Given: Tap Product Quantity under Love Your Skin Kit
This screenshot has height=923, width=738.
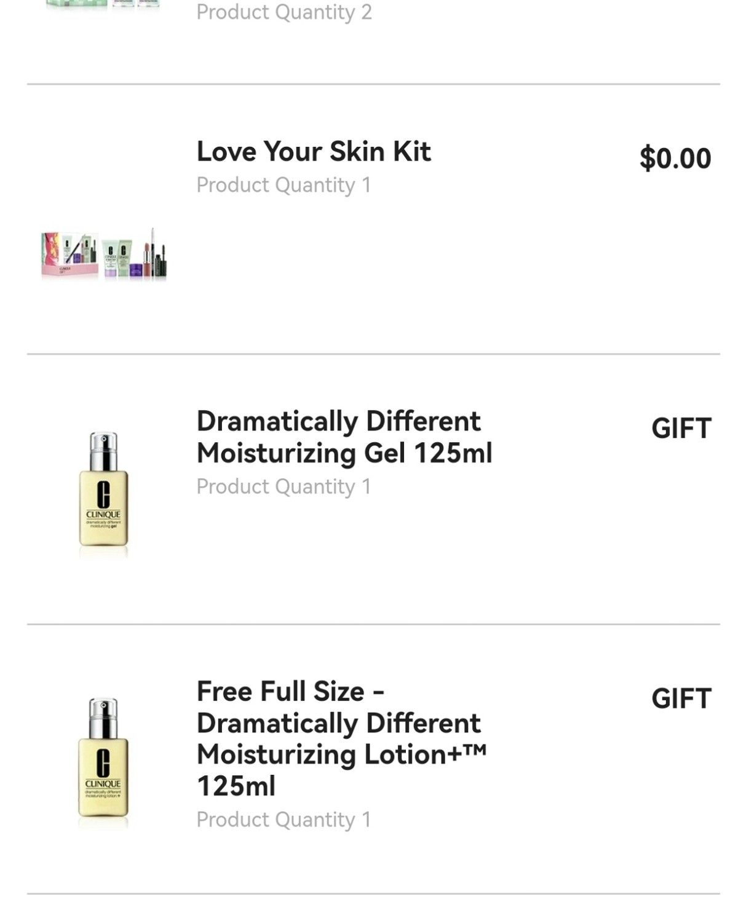Looking at the screenshot, I should (284, 185).
